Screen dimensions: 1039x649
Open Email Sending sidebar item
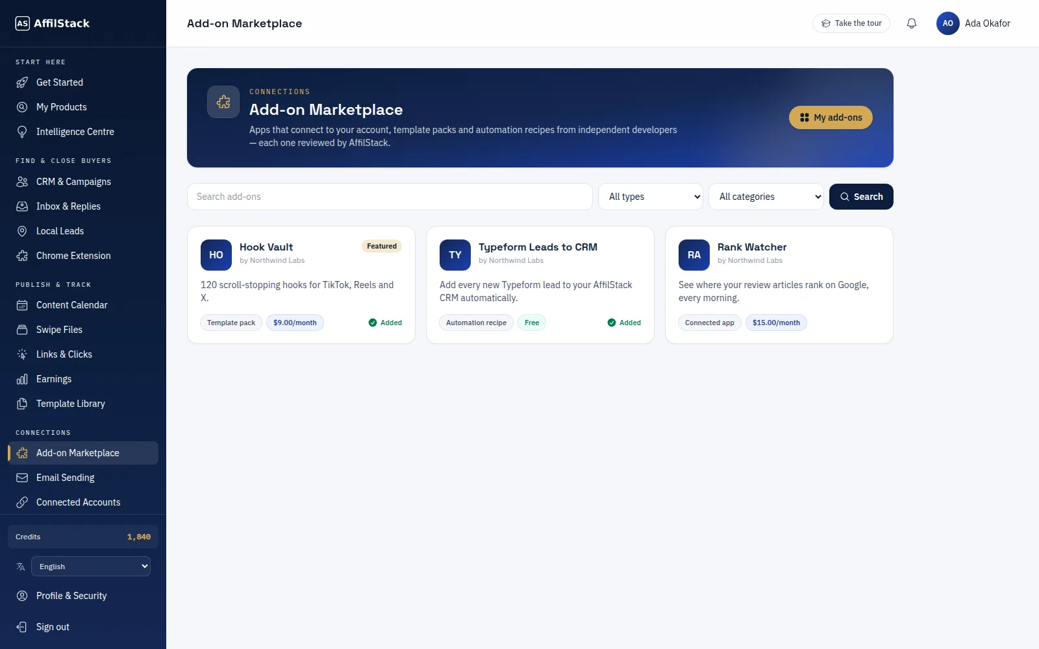click(83, 478)
